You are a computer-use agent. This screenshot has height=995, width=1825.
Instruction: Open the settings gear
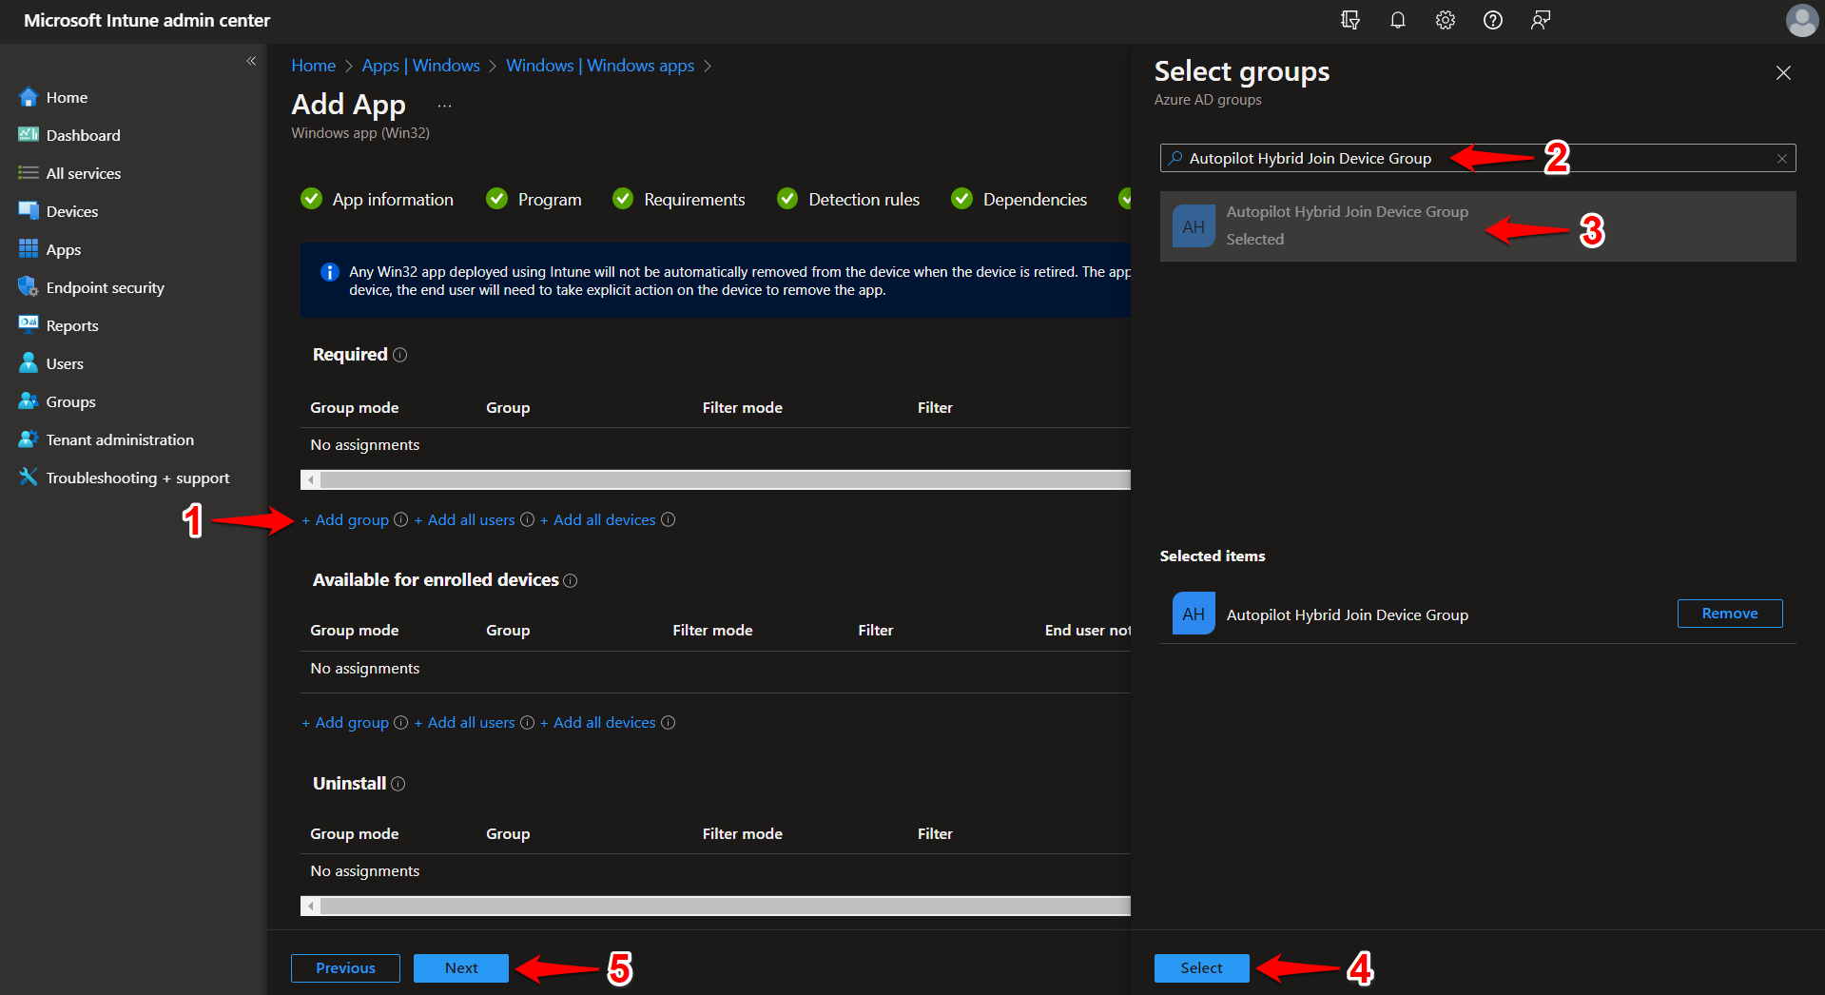pos(1445,20)
